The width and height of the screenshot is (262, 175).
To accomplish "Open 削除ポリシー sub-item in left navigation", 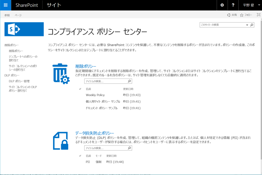I will pyautogui.click(x=16, y=51).
